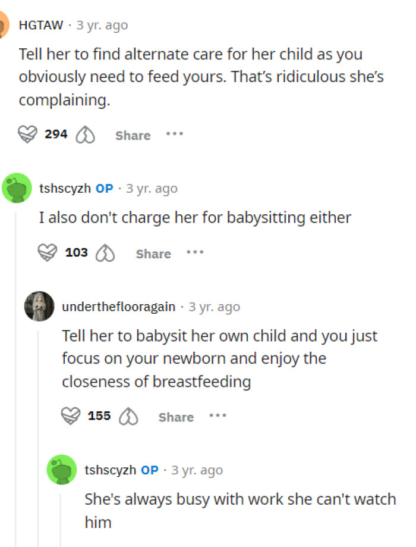Downvote tshscyzh's babysitting reply
The width and height of the screenshot is (416, 547).
coord(105,254)
